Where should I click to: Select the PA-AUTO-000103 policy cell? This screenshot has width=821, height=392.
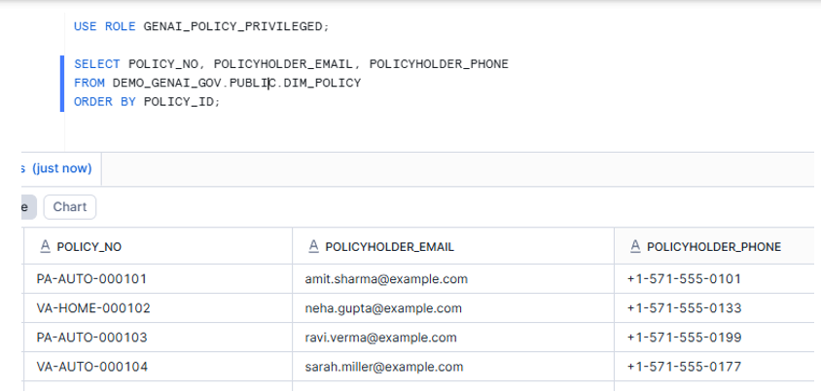point(91,338)
